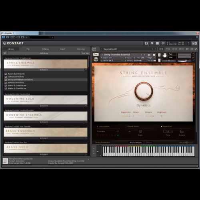Image resolution: width=200 pixels, height=200 pixels.
Task: Toggle the round robin minus switch
Action: coord(130,131)
